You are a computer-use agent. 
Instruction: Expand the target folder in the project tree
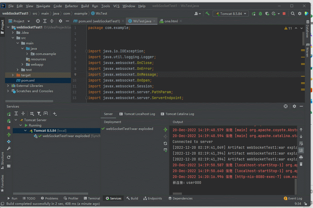[13, 75]
